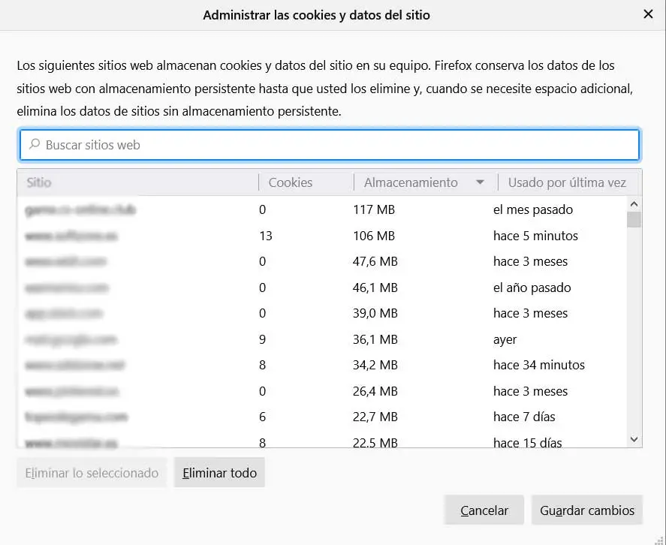
Task: Click the Eliminar todo button
Action: 219,473
